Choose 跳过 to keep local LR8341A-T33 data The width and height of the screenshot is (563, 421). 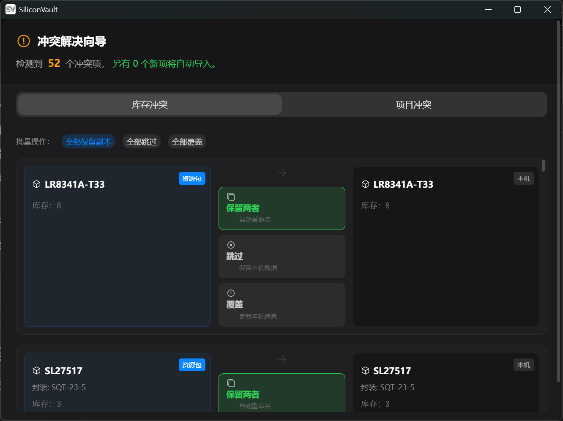click(281, 257)
